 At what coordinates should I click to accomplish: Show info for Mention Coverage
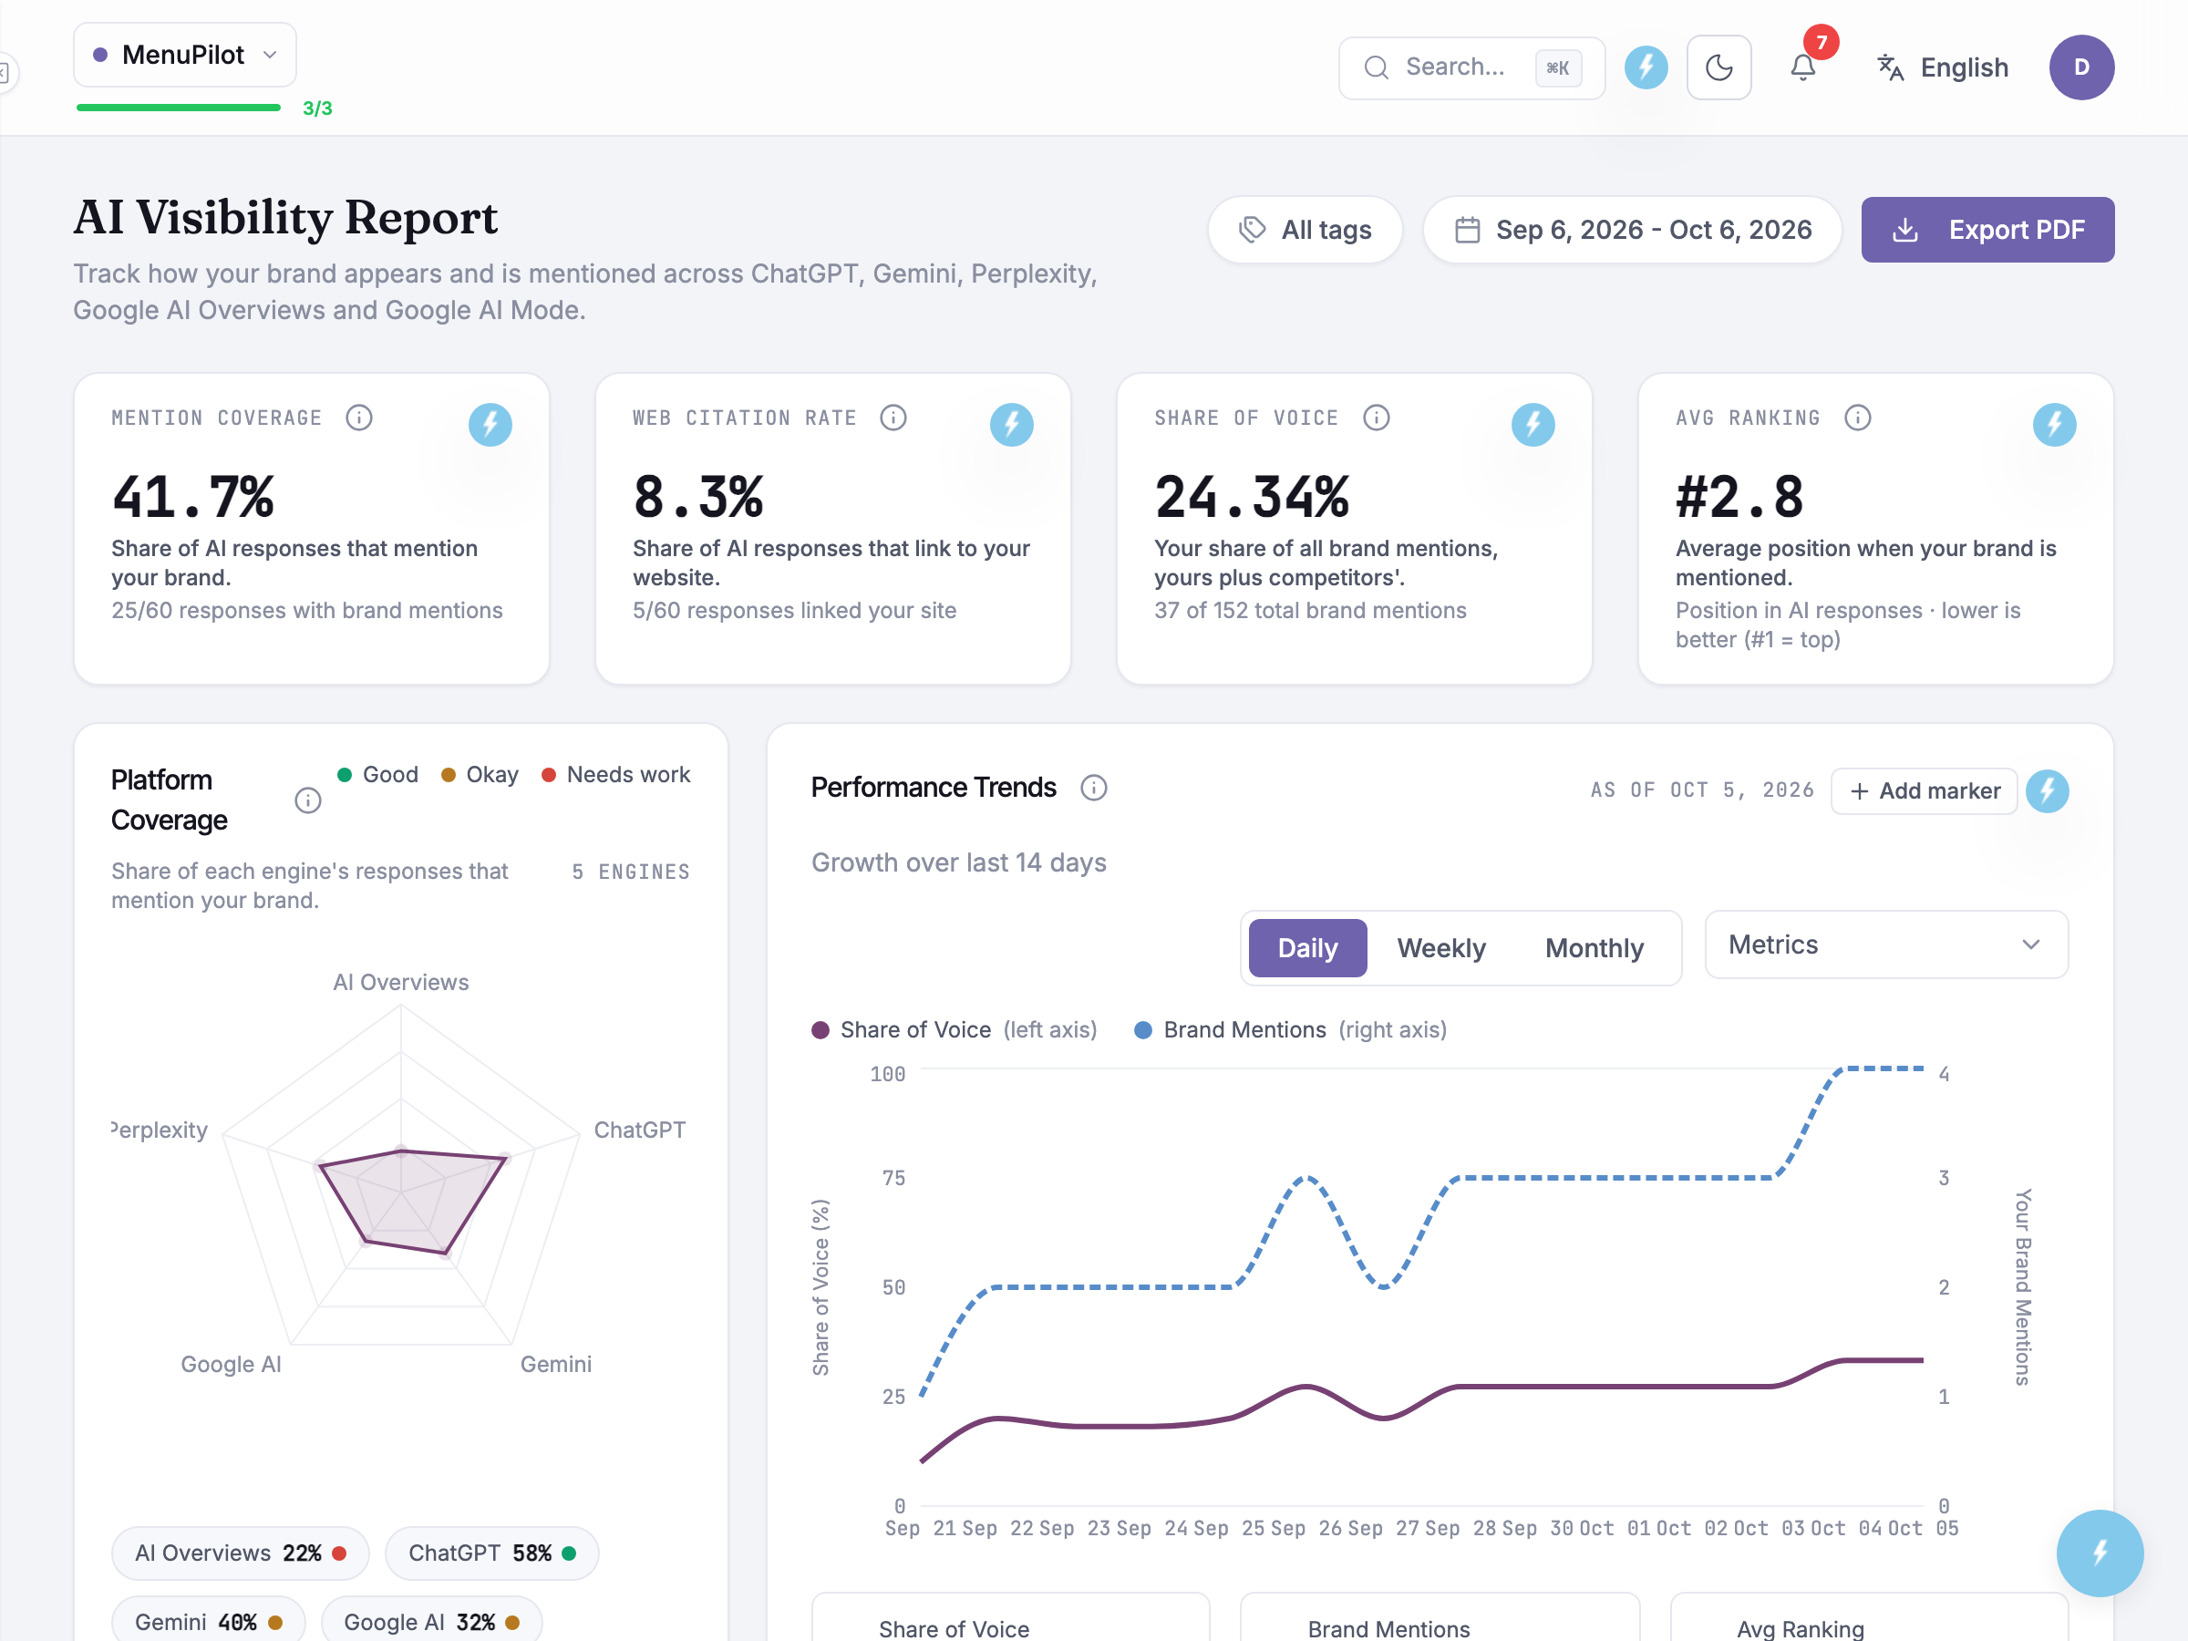point(359,418)
